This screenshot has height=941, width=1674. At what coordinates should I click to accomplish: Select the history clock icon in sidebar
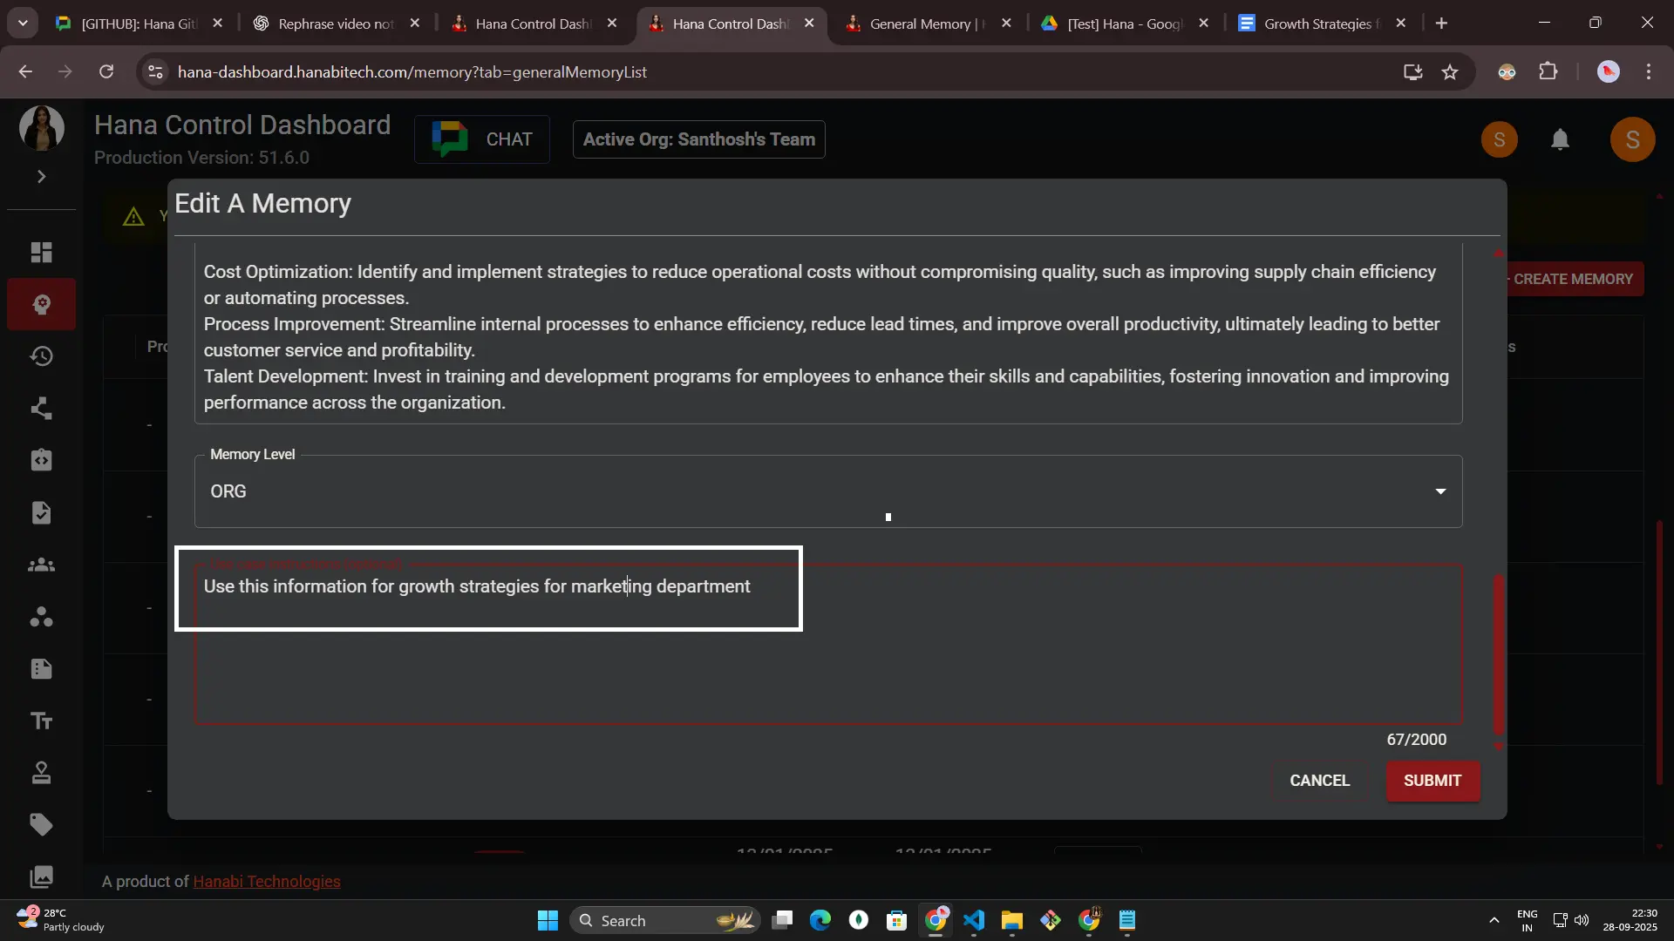(41, 356)
